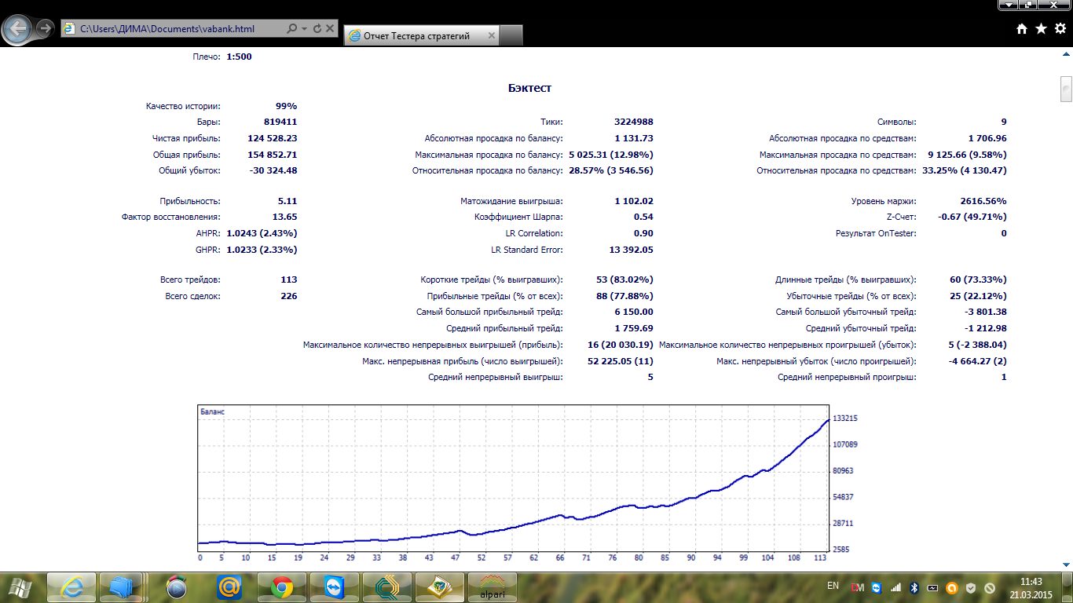Click history quality value 99%

(286, 106)
